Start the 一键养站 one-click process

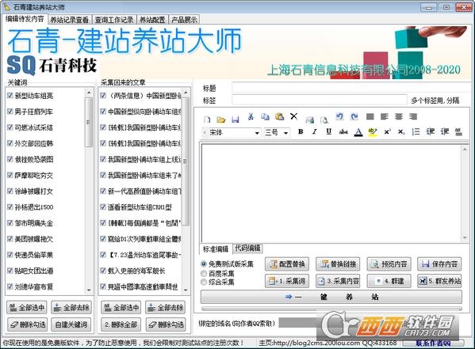331,297
